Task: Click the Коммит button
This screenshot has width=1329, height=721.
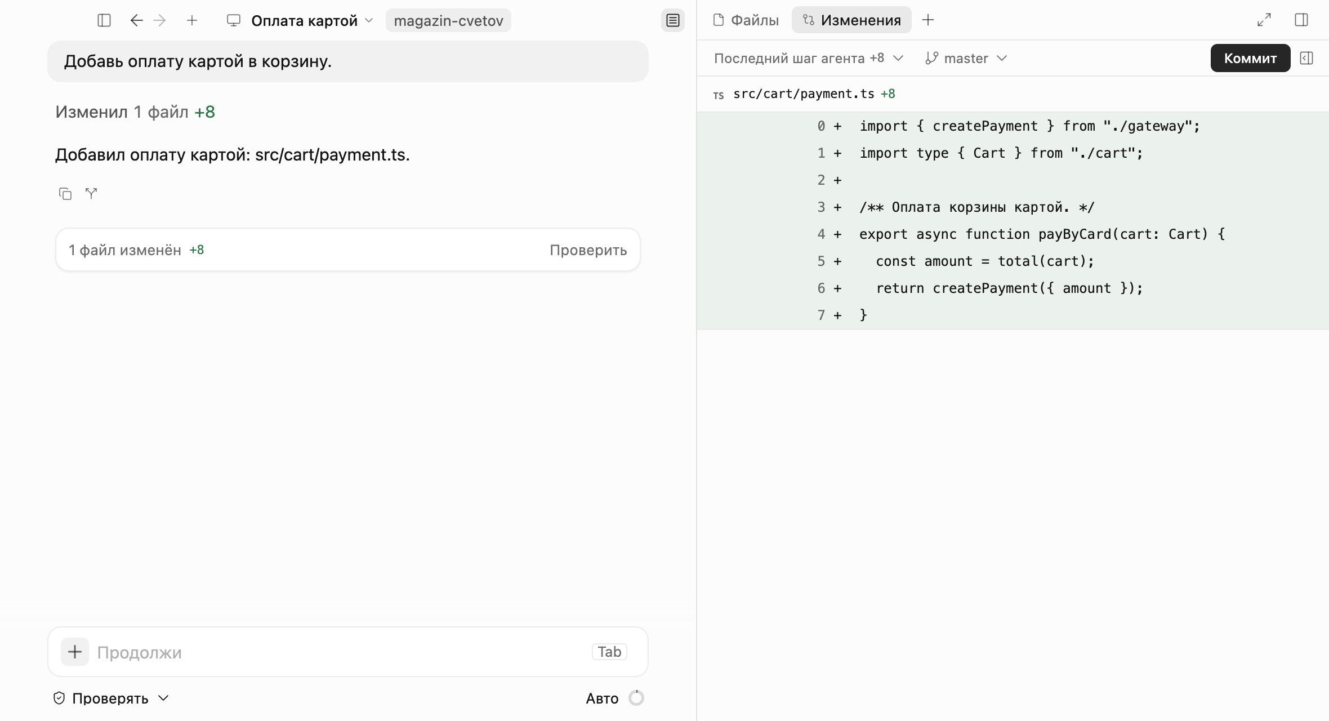Action: tap(1250, 58)
